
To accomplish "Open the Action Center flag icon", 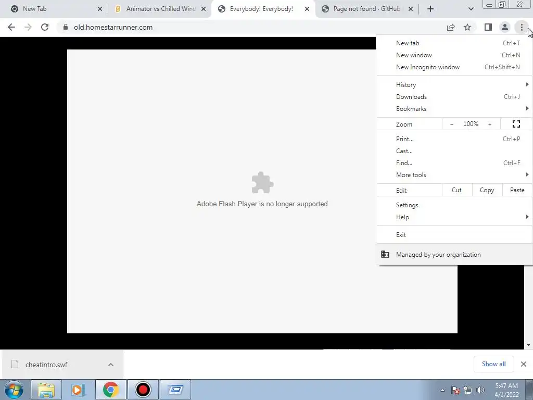I will (x=455, y=390).
